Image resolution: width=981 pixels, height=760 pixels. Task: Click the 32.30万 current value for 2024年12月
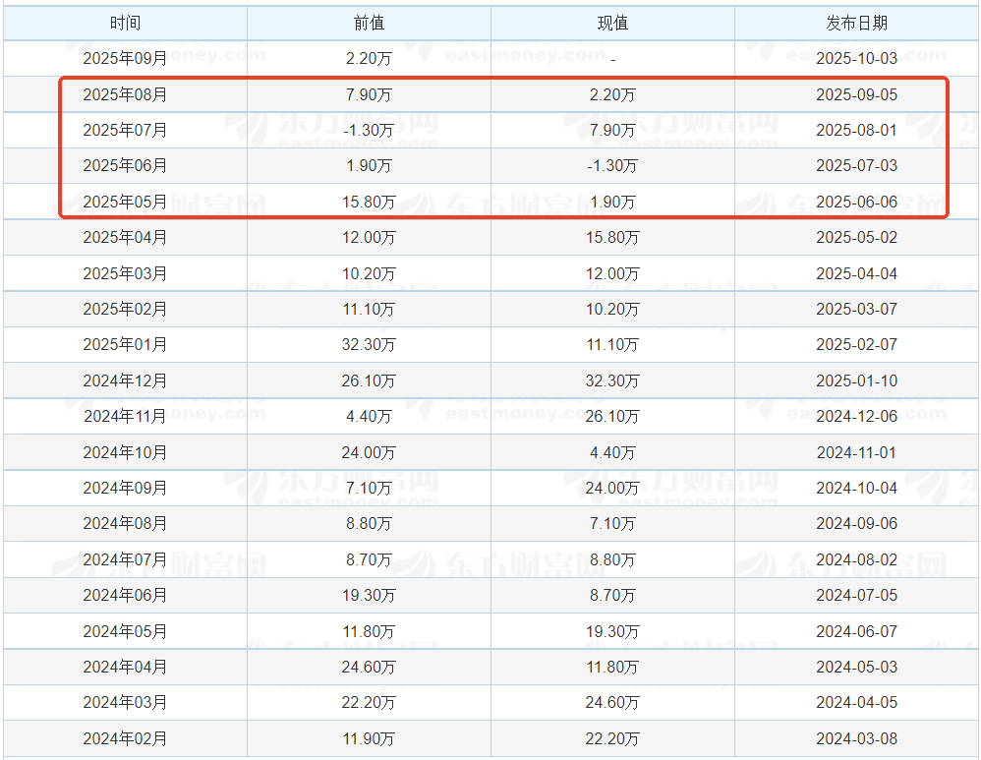[x=611, y=380]
